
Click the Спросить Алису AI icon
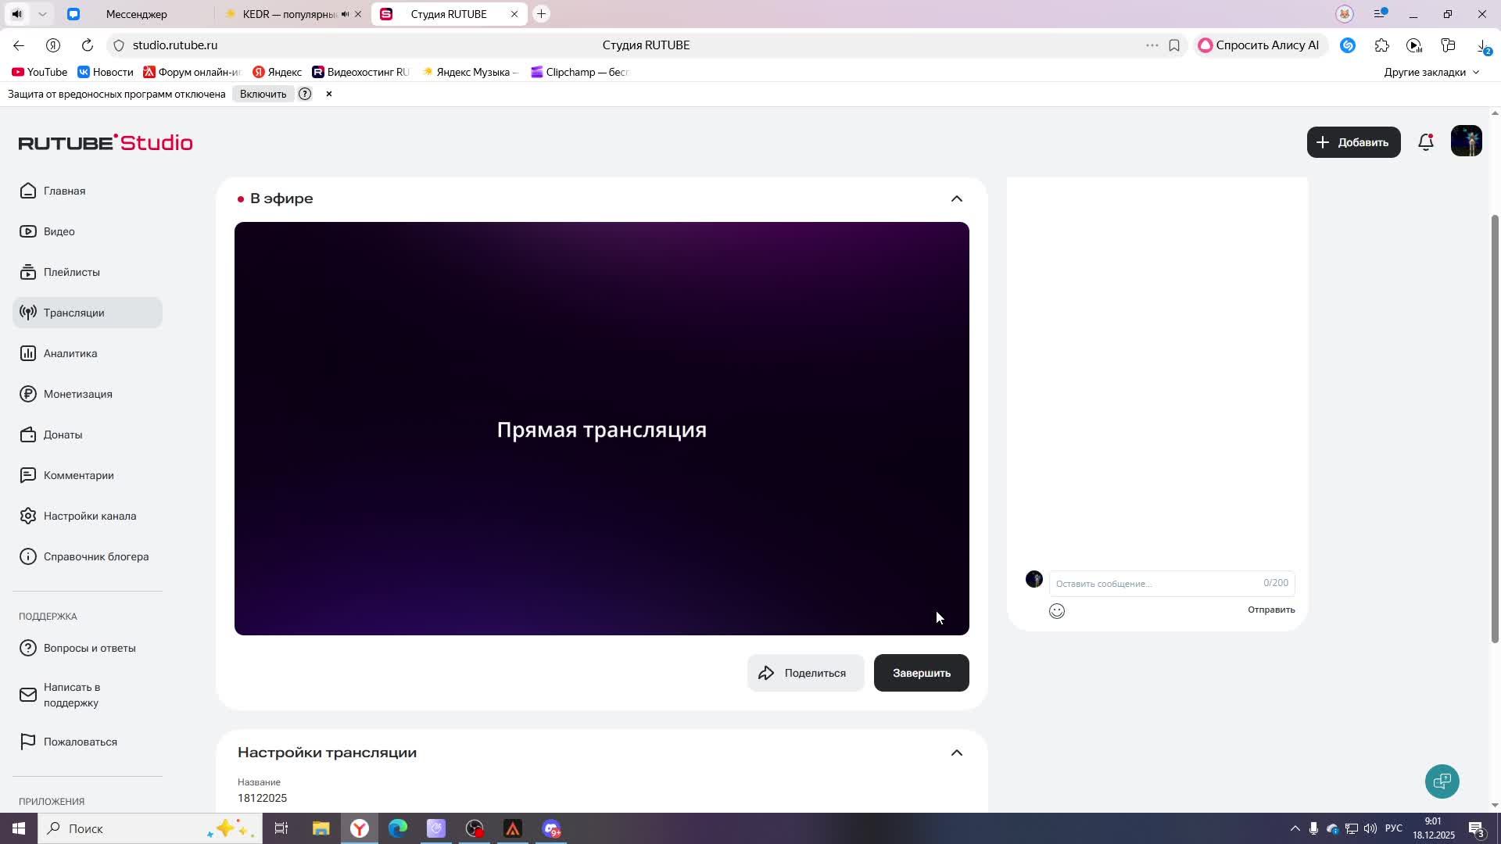1205,45
